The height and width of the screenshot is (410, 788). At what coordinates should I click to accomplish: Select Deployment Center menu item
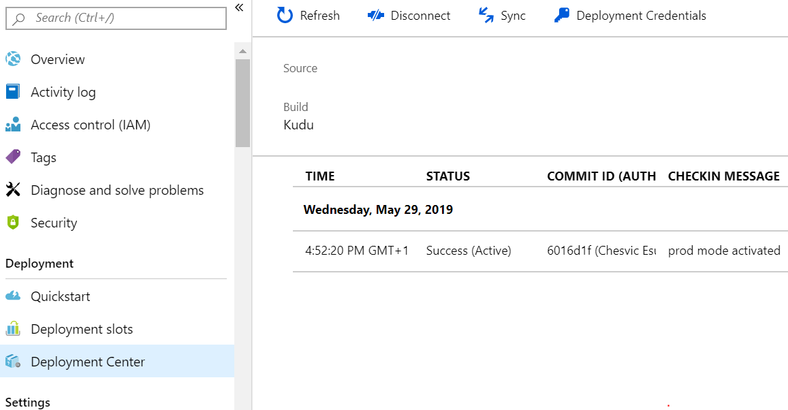point(117,361)
